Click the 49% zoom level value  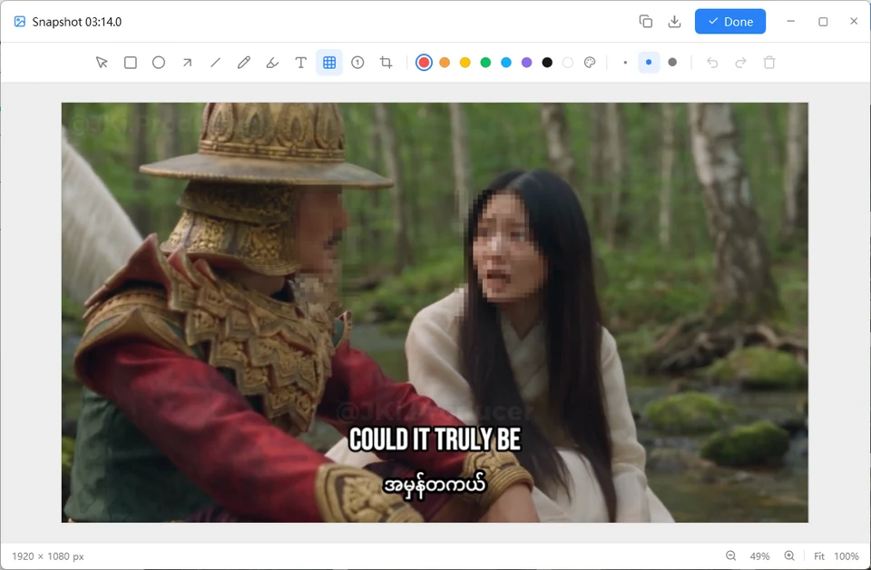click(x=760, y=556)
